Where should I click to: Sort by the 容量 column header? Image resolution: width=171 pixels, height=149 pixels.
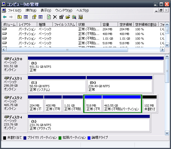pos(109,25)
